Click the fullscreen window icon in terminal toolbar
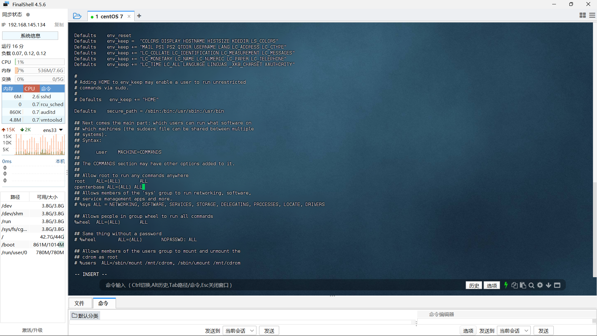Screen dimensions: 597x336 (557, 285)
